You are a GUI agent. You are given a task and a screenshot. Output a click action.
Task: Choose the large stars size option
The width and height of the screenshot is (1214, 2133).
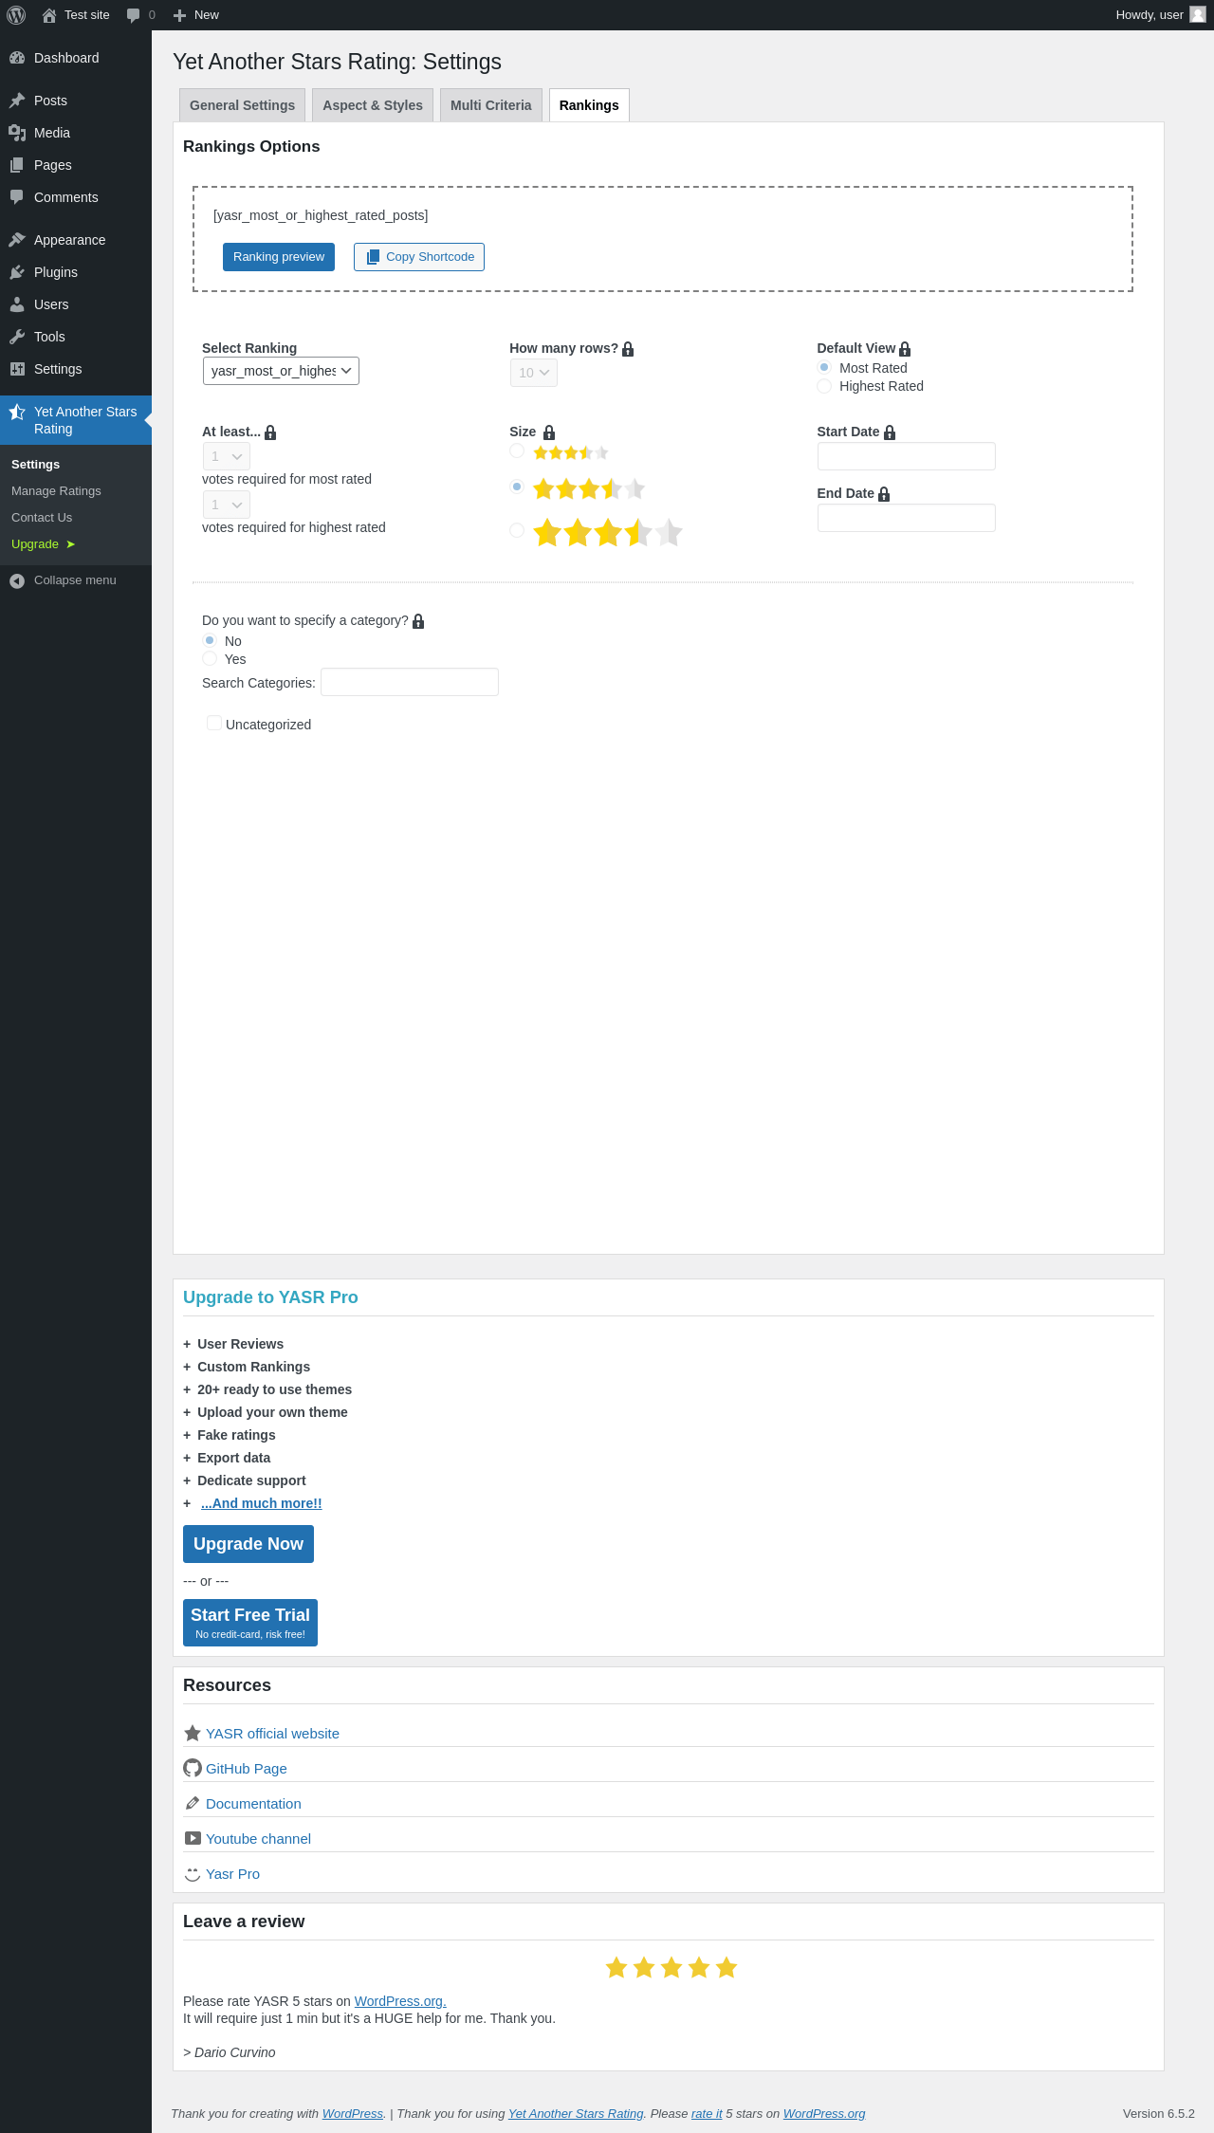[517, 530]
